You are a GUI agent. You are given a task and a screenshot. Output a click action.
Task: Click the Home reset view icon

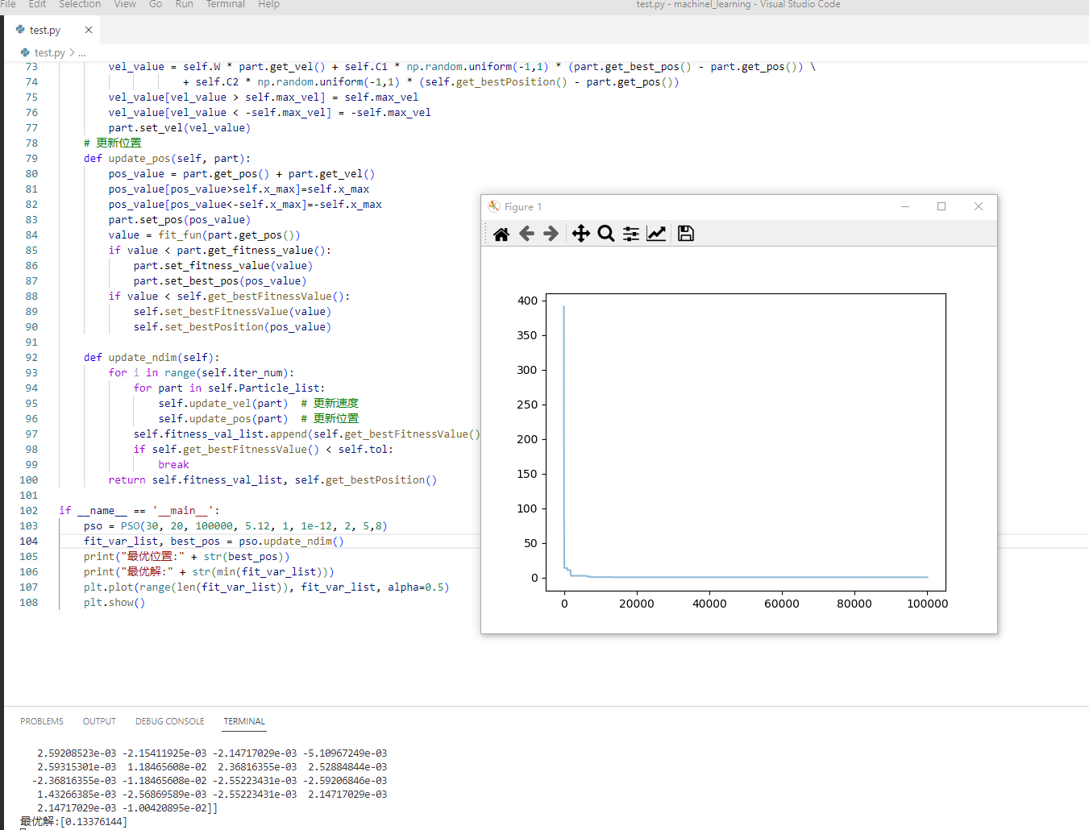click(x=501, y=234)
